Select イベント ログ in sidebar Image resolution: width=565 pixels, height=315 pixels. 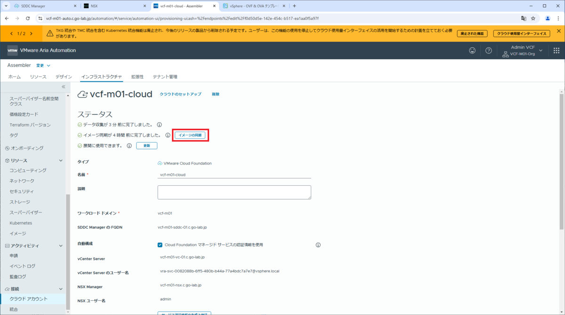[22, 266]
